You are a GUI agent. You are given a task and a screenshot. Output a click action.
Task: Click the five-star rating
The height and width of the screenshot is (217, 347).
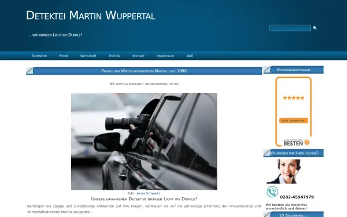[293, 98]
